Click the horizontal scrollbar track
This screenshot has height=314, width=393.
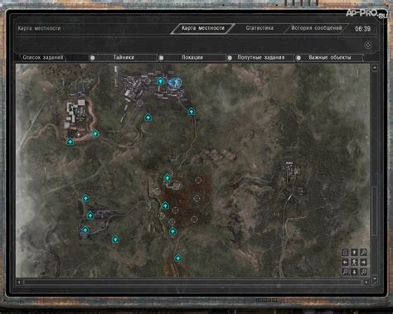(x=192, y=283)
